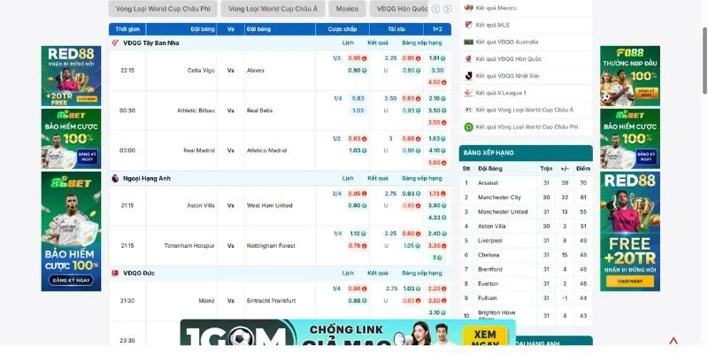Open Kết quả V.League 1 link
This screenshot has width=708, height=354.
[501, 93]
